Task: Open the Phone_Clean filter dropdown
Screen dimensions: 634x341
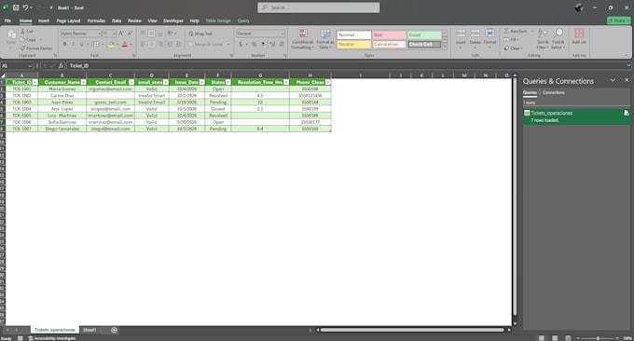Action: [328, 82]
